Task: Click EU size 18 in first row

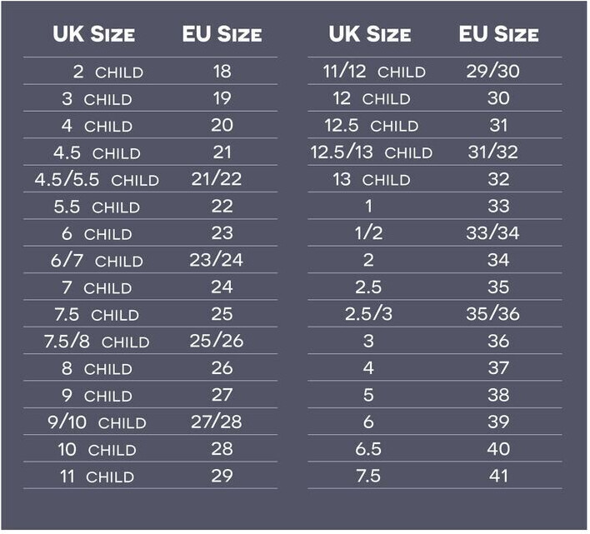Action: (222, 72)
